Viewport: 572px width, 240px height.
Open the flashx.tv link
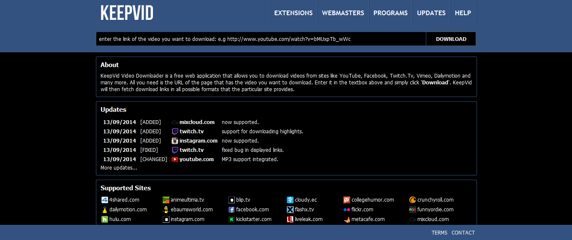[305, 210]
